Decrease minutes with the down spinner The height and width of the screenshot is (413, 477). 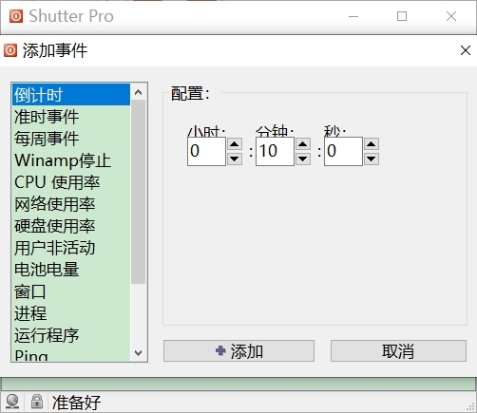pyautogui.click(x=303, y=159)
